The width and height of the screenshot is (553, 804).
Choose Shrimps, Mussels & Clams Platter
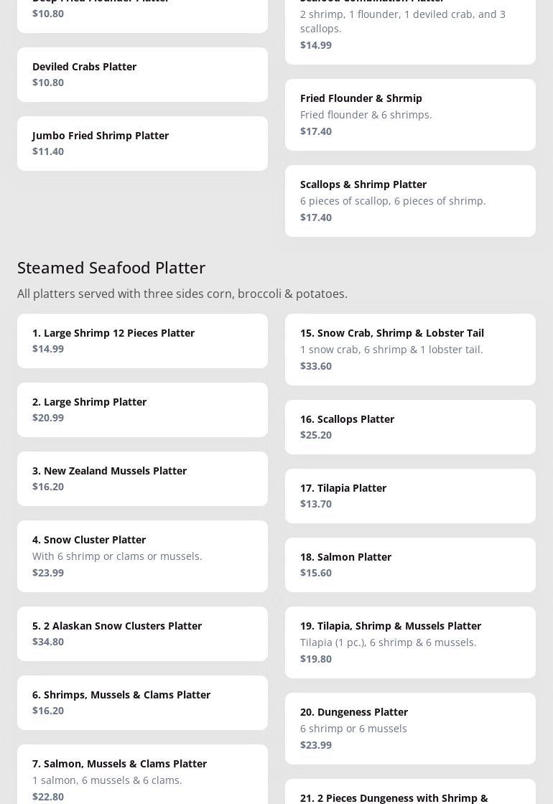click(x=142, y=703)
